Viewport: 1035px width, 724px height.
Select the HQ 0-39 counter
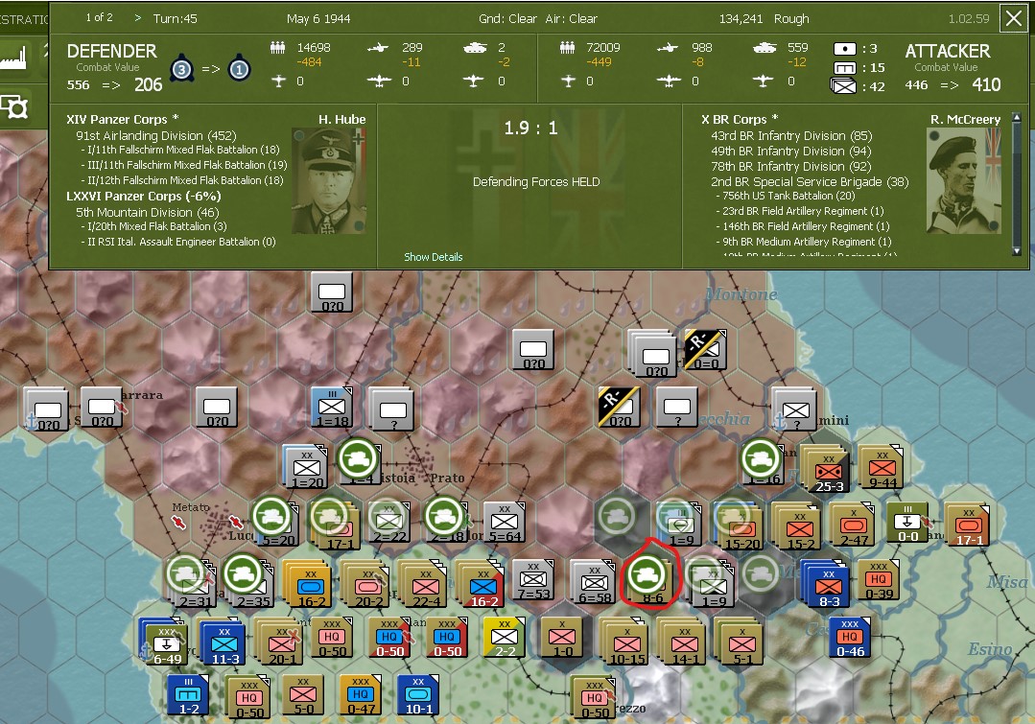click(x=879, y=579)
